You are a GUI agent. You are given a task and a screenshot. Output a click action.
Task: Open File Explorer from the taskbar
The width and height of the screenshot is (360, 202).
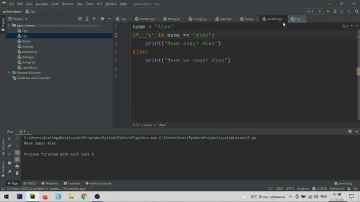(71, 196)
